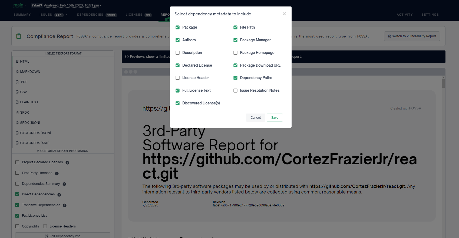
Task: Show help for Dependencies Summary
Action: pos(64,184)
